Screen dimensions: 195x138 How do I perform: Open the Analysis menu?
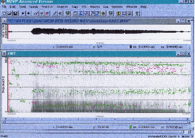[62, 7]
